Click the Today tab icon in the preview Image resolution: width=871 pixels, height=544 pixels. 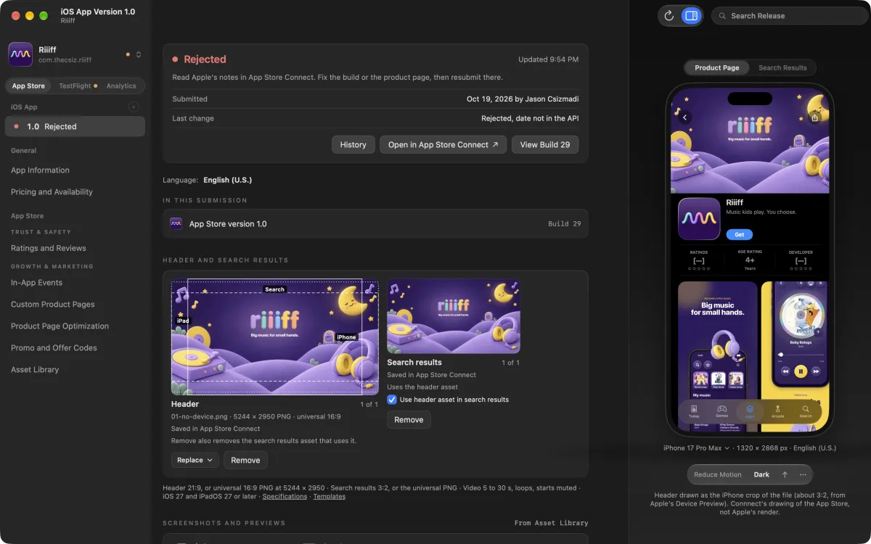pyautogui.click(x=695, y=411)
